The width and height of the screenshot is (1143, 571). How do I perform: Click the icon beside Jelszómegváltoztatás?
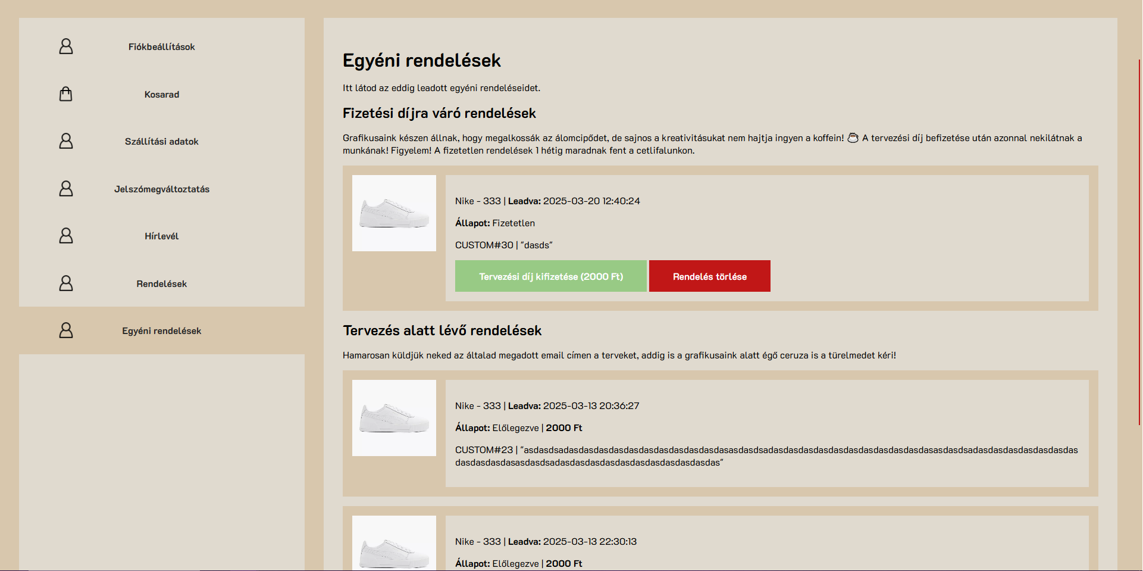point(66,189)
